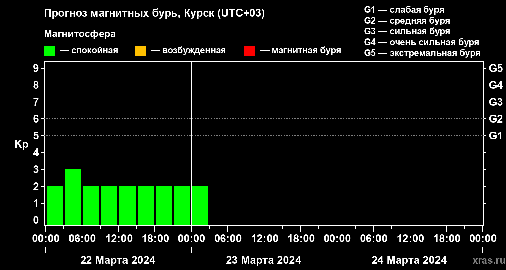The height and width of the screenshot is (270, 506).
Task: Click the '18:00' label under 24 March
Action: [446, 238]
